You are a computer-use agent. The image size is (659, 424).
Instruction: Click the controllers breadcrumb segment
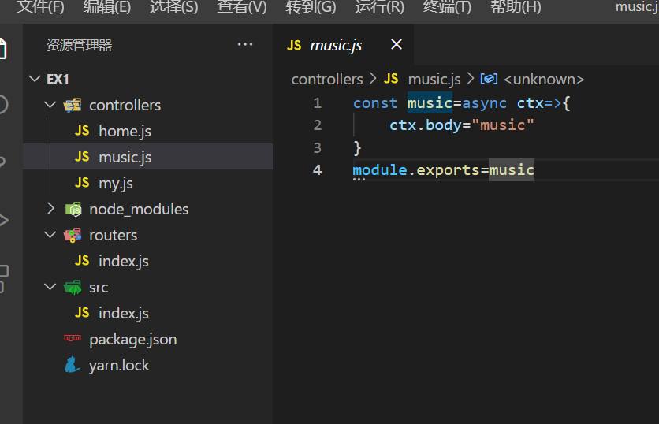[x=327, y=79]
